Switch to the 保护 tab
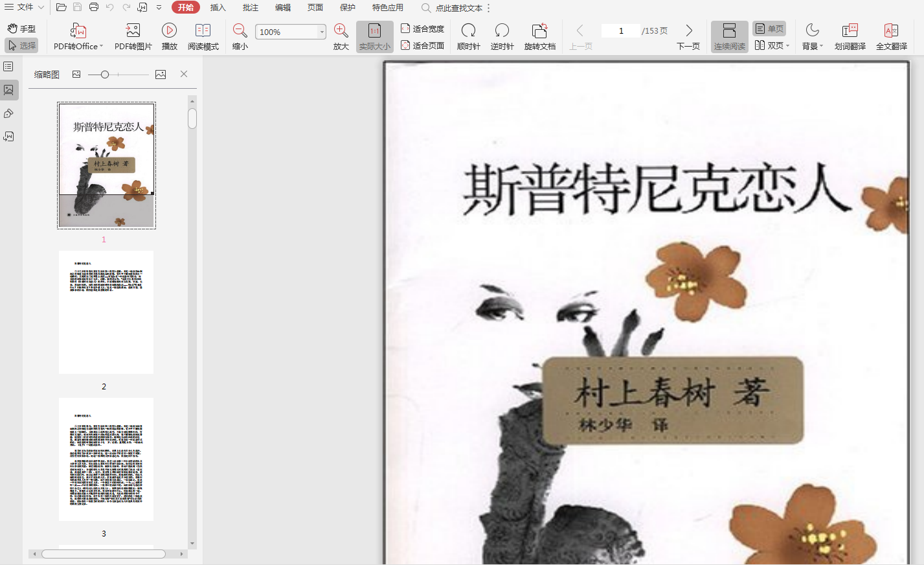The image size is (924, 565). 348,8
